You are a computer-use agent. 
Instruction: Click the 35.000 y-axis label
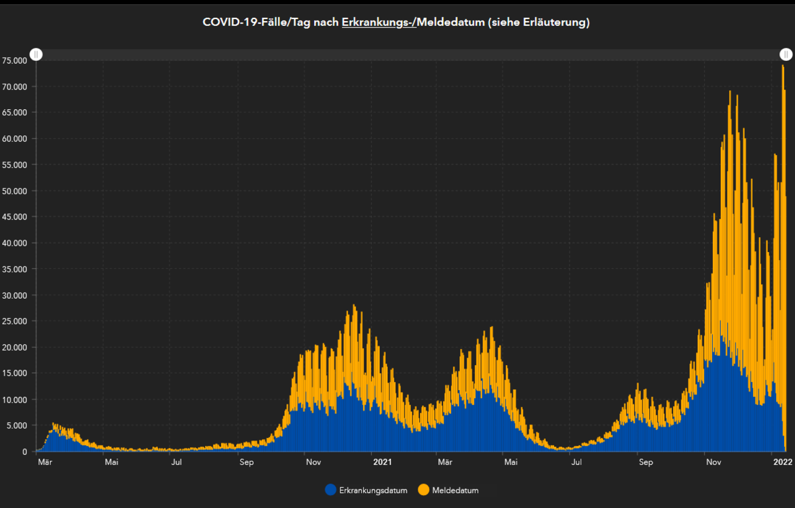[15, 269]
